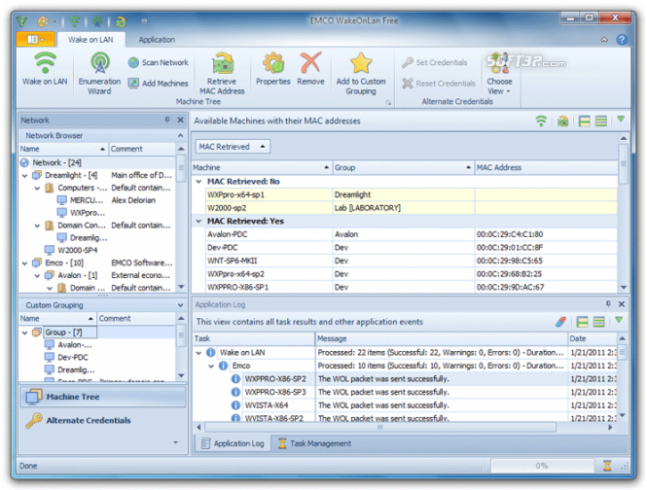Sort by the MAC Address column header
The height and width of the screenshot is (490, 647).
(x=546, y=167)
